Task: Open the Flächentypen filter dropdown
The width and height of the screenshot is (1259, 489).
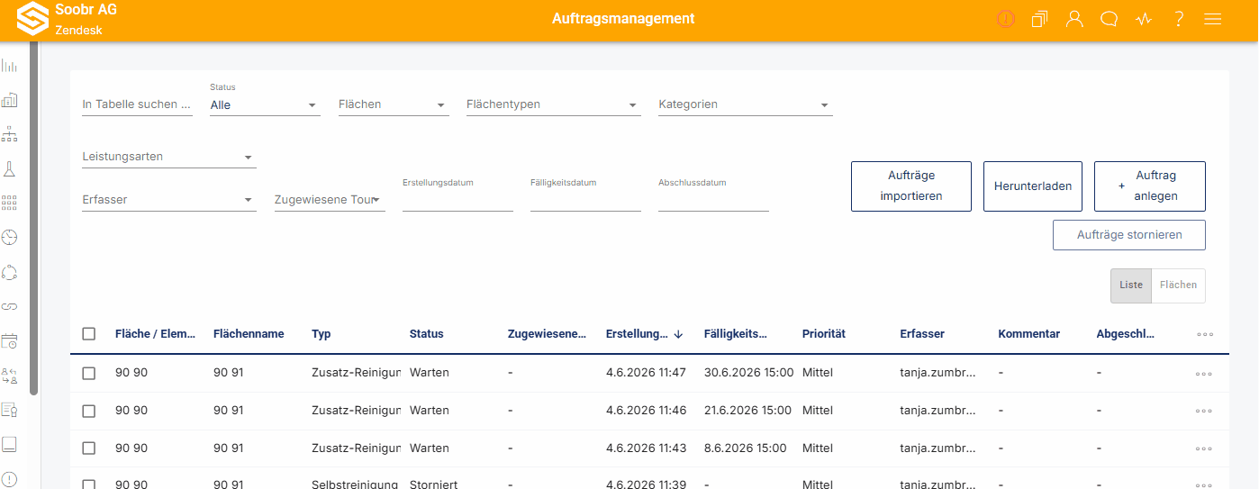Action: 553,104
